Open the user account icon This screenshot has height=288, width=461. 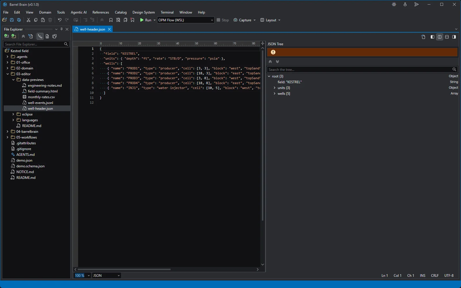(x=405, y=4)
